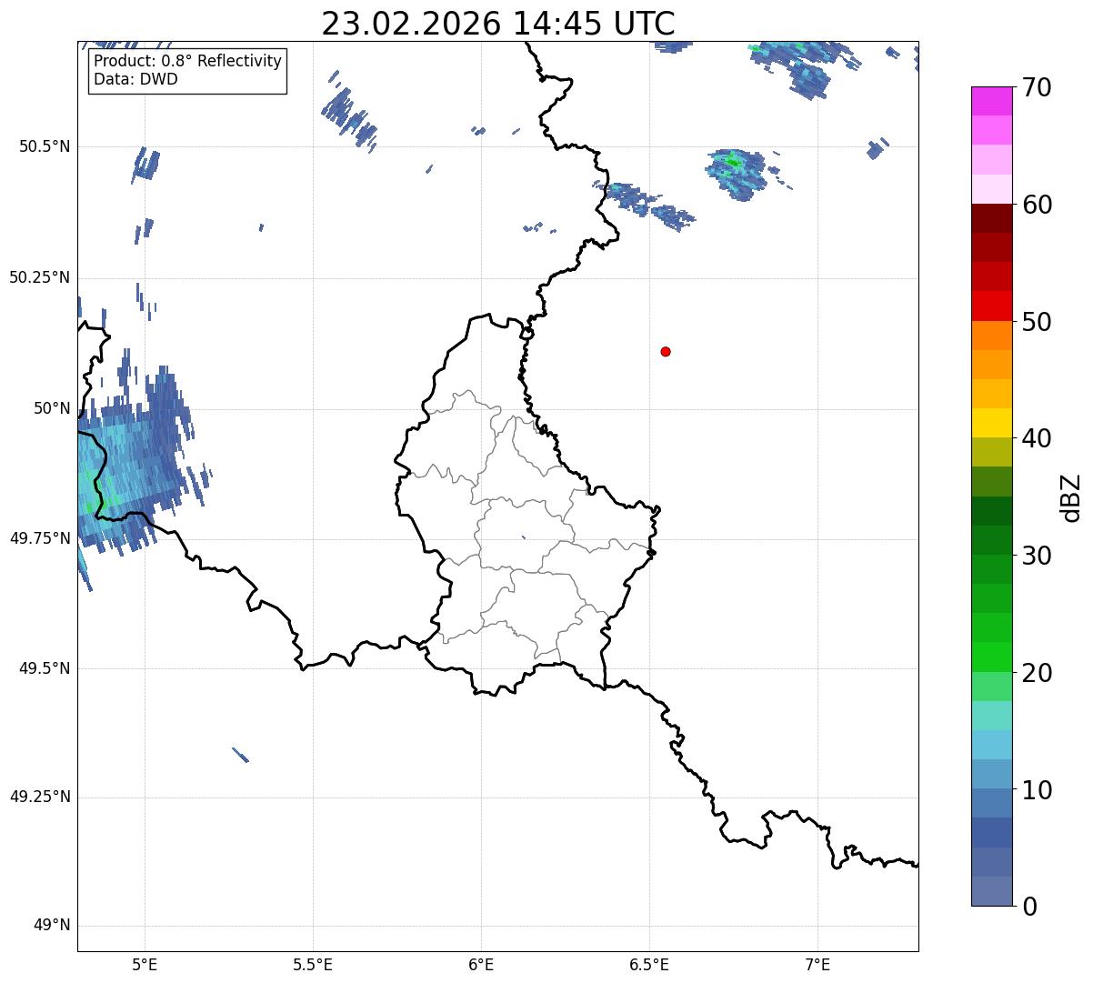Click the cyan colorbar swatch above 10

(x=991, y=745)
